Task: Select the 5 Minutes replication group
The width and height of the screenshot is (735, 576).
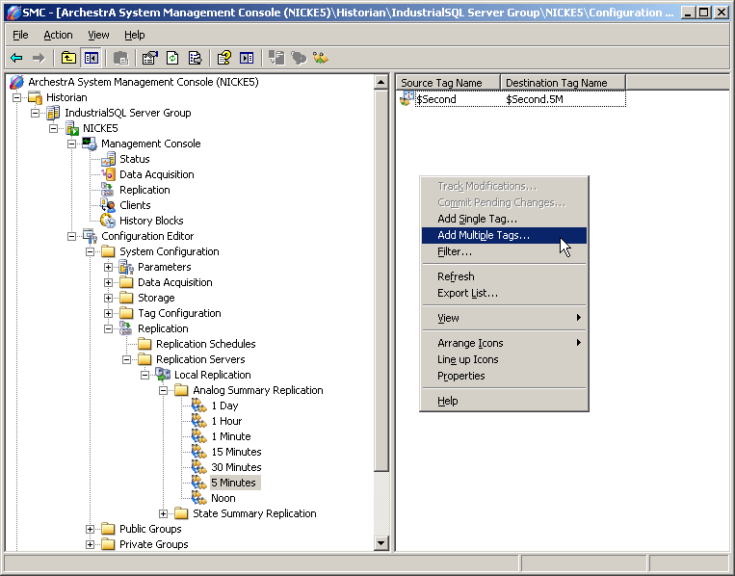Action: 233,483
